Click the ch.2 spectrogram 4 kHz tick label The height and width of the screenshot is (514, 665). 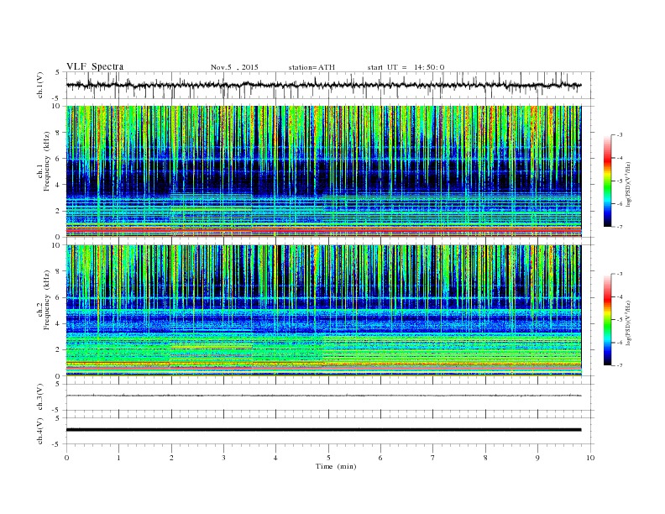pos(58,324)
